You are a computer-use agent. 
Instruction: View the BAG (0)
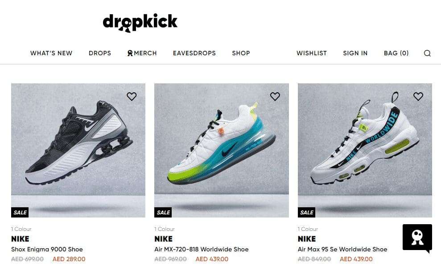(x=396, y=53)
